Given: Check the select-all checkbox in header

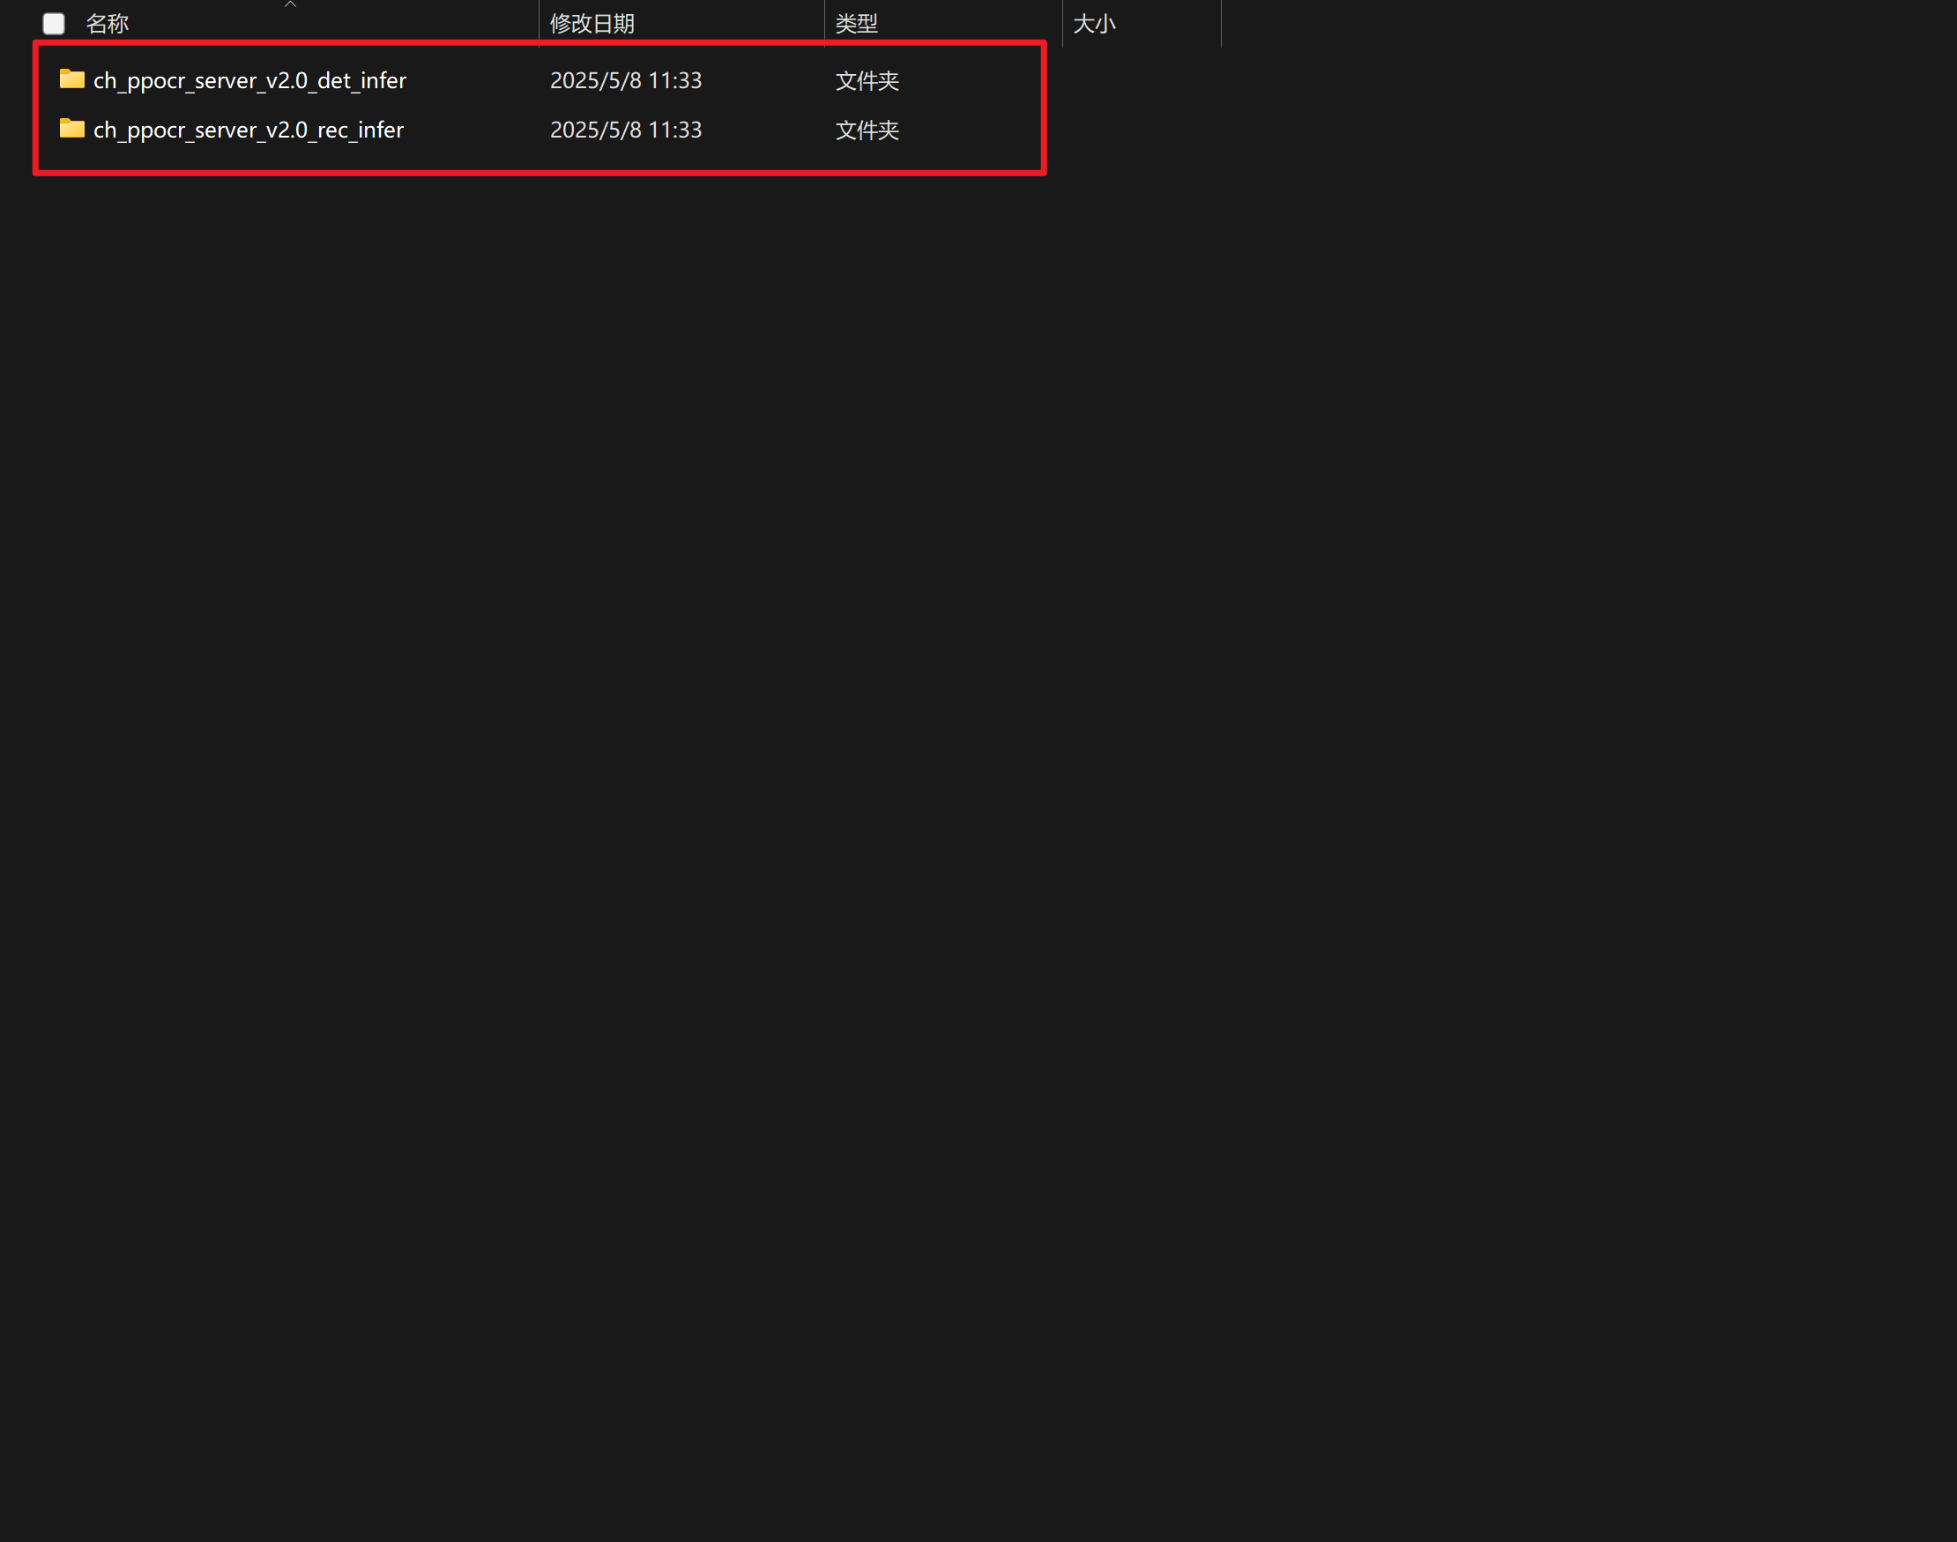Looking at the screenshot, I should [54, 24].
